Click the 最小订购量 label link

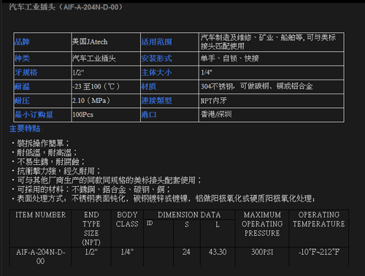pos(34,115)
